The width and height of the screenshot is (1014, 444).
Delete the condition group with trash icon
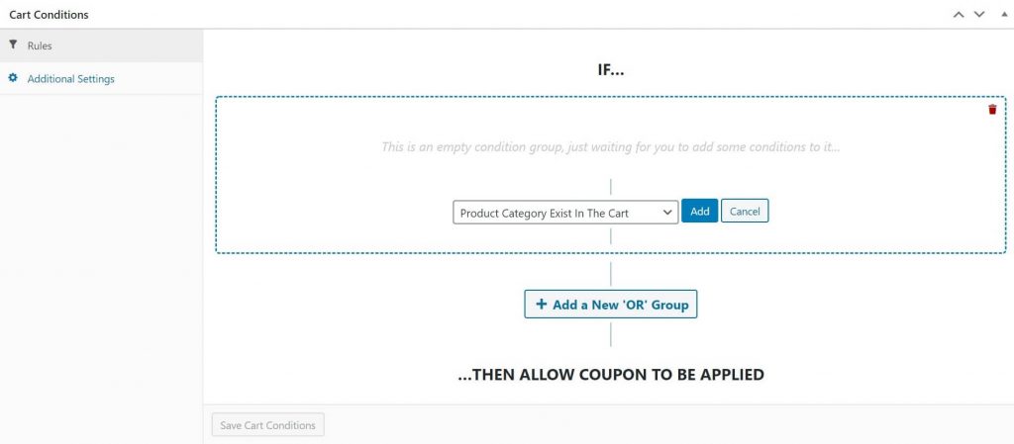[x=992, y=110]
